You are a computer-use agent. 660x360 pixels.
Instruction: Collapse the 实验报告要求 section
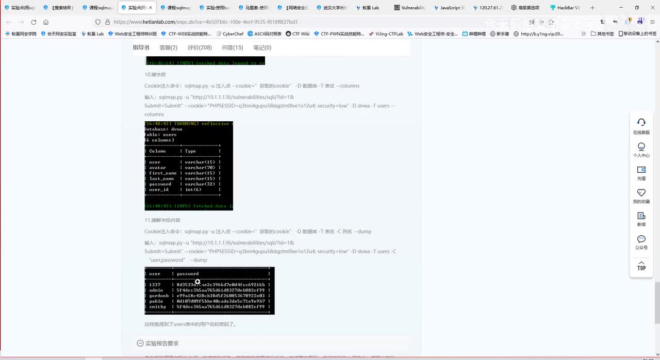coord(140,343)
